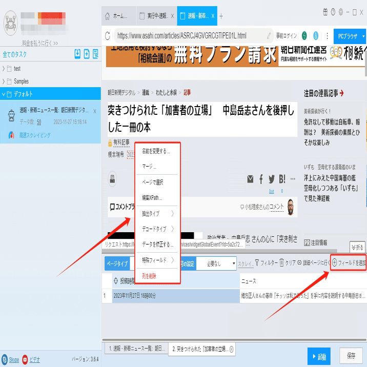Click the フィールドを追加 button
Screen dimensions: 367x367
[349, 262]
